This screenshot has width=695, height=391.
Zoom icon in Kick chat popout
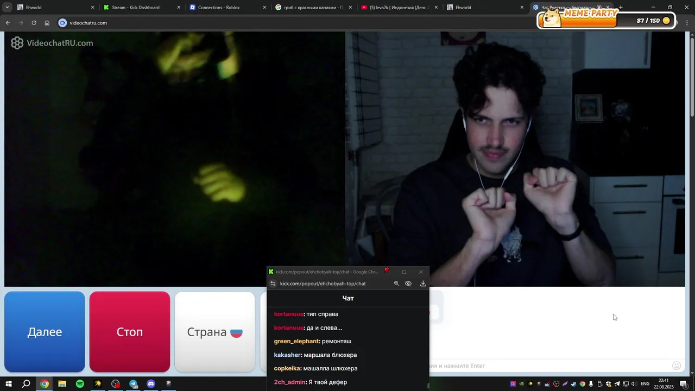pos(396,283)
